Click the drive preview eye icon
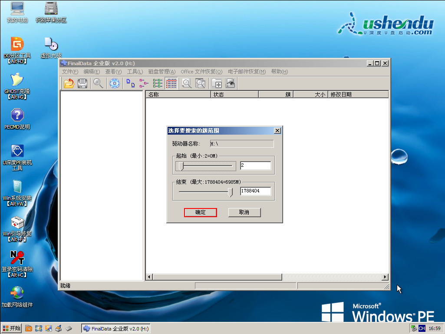 (x=231, y=83)
